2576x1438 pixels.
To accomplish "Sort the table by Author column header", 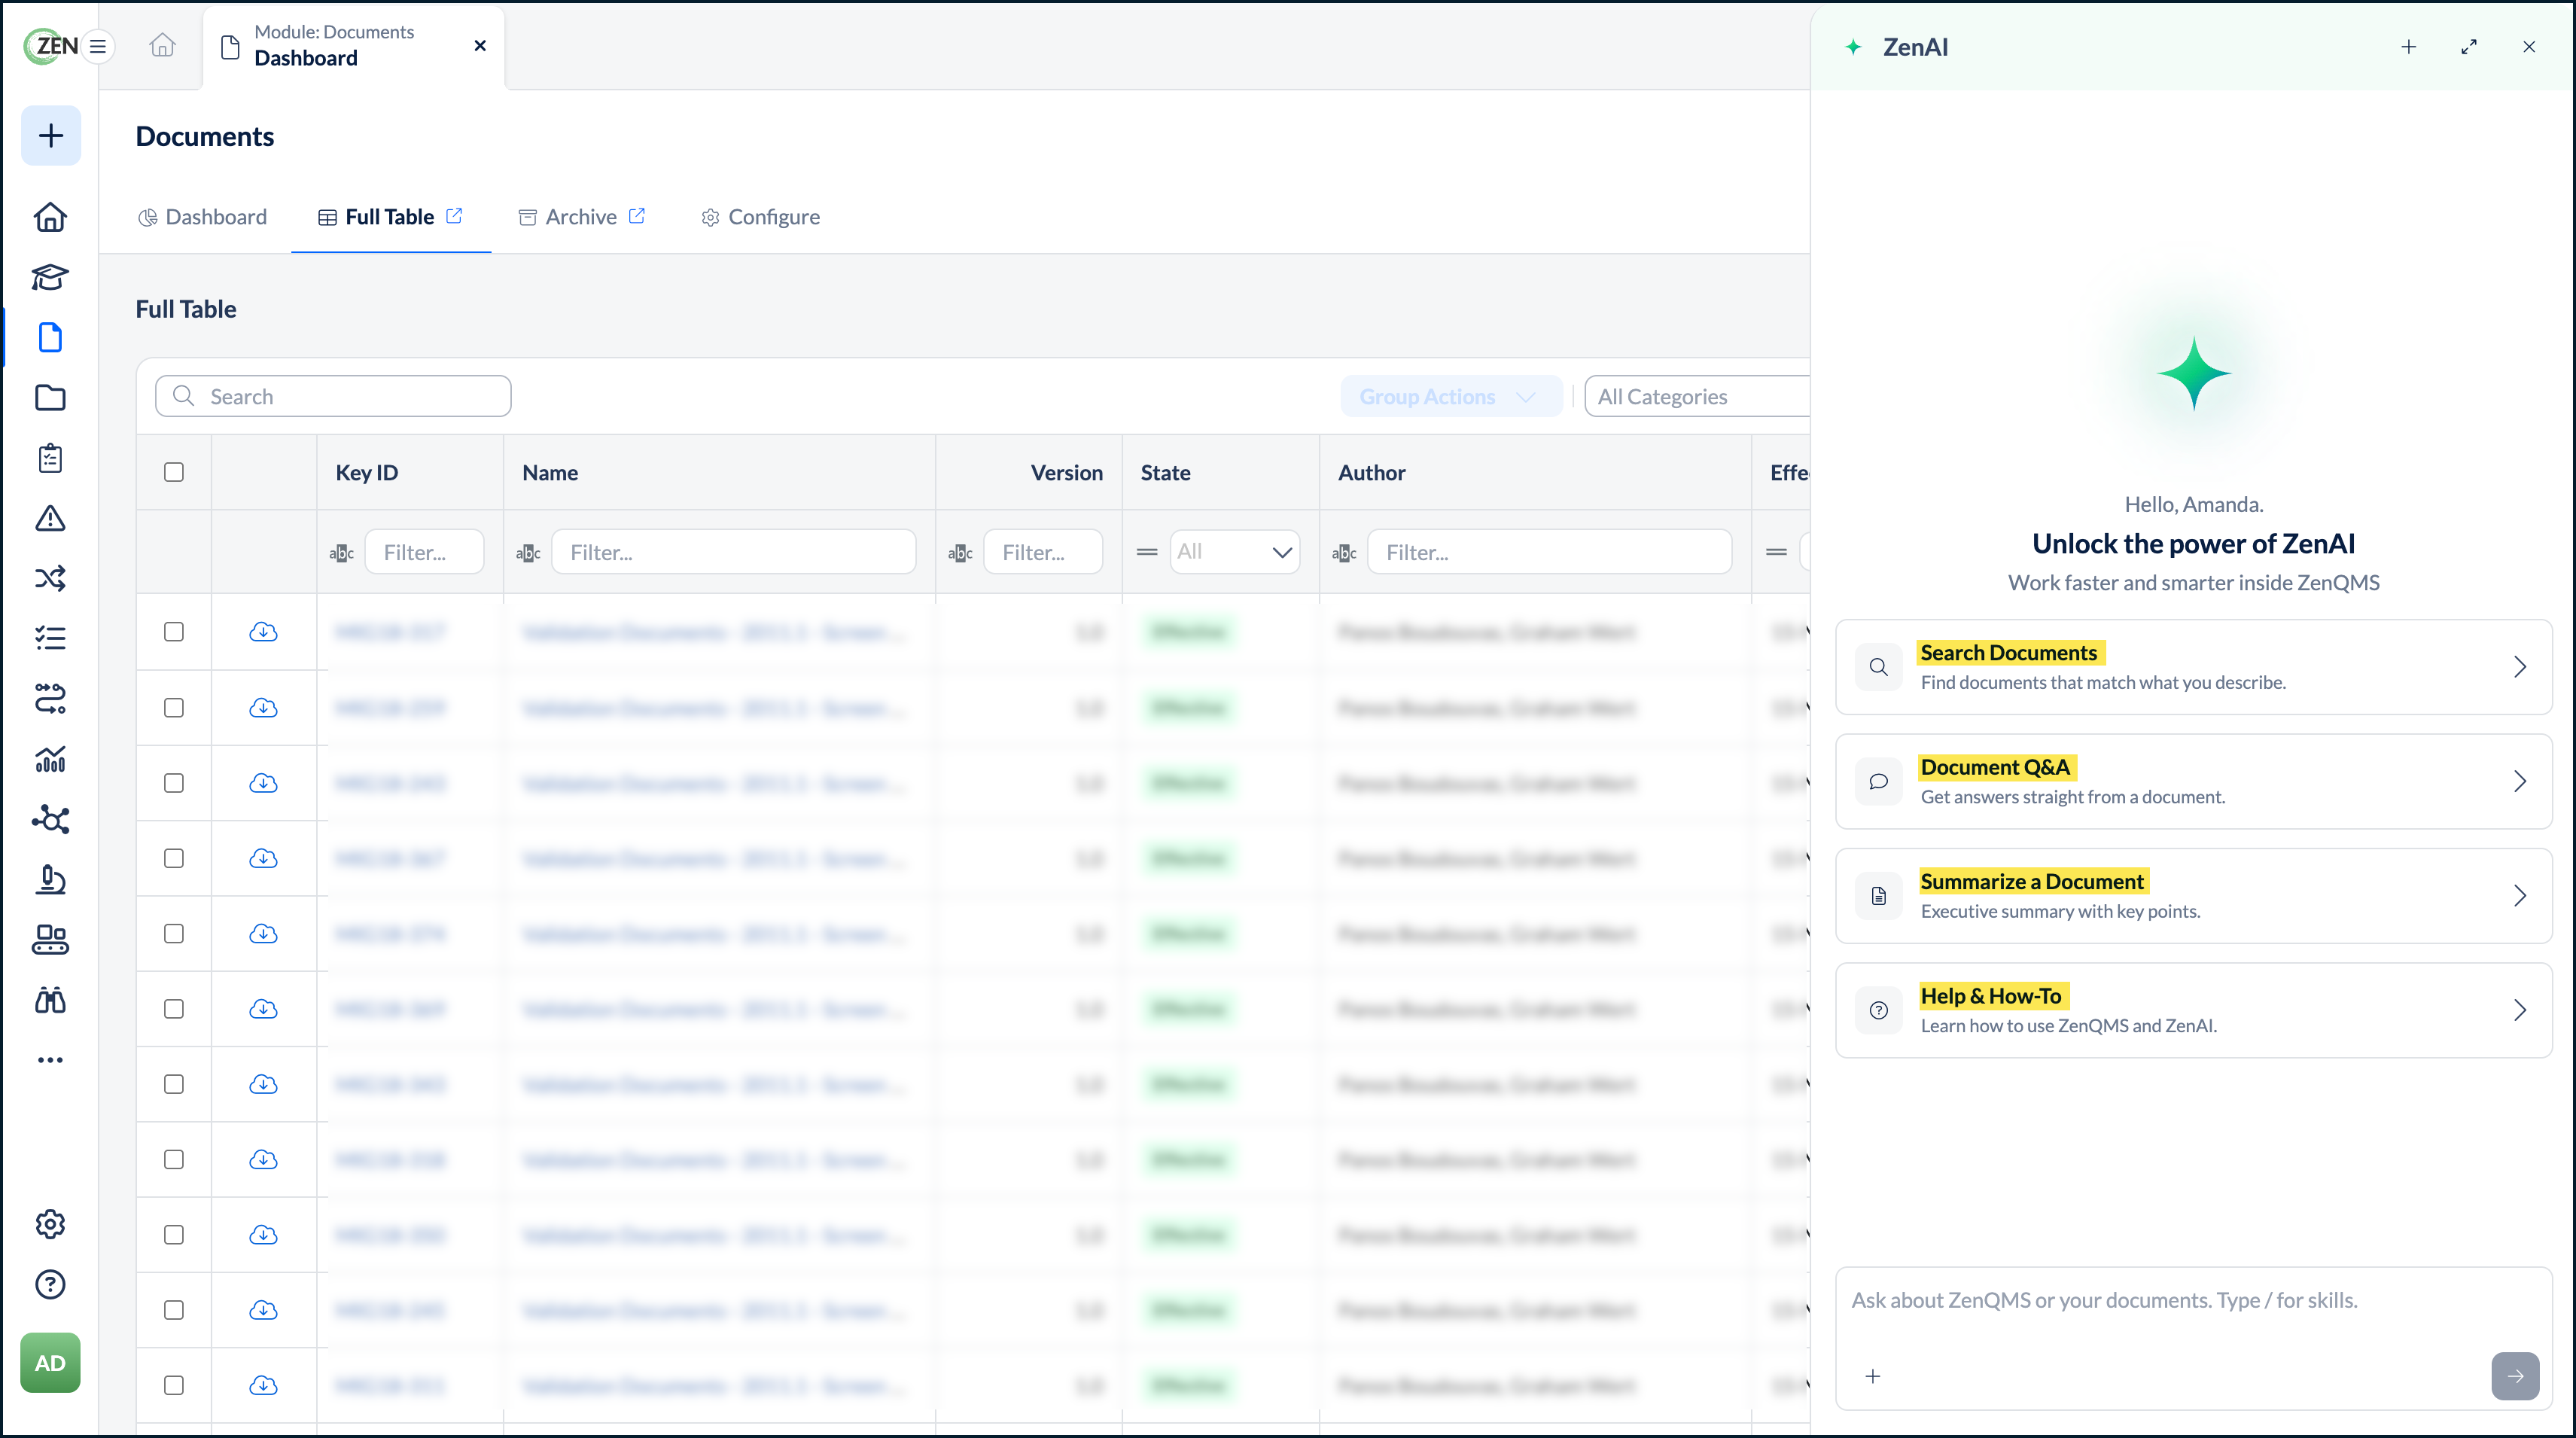I will click(1372, 473).
